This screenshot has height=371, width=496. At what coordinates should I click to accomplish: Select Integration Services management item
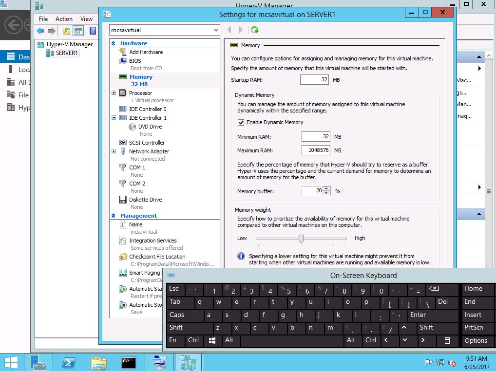tap(153, 241)
